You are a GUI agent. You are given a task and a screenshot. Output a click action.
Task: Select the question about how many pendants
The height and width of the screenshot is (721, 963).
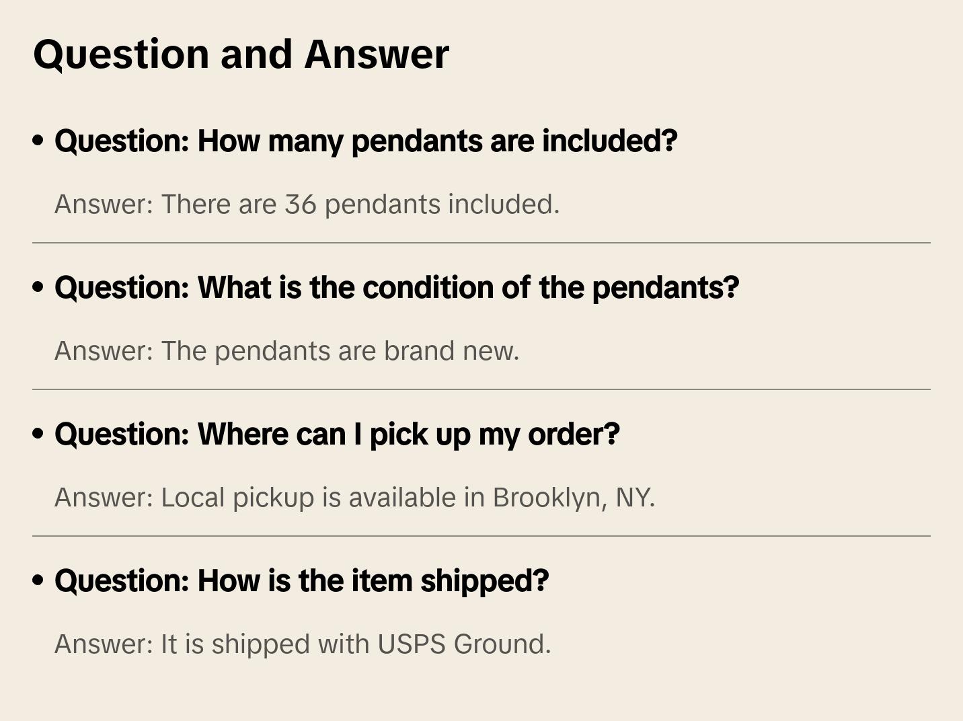point(366,141)
